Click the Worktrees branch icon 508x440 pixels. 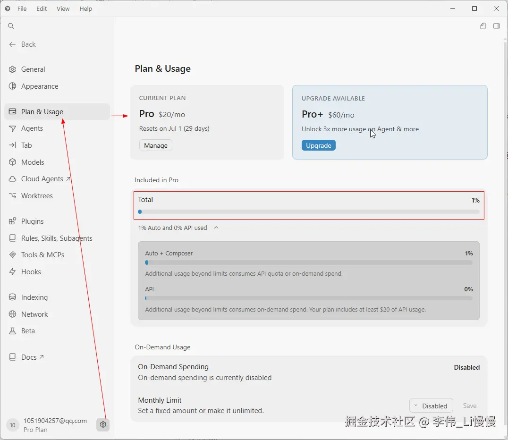pyautogui.click(x=12, y=196)
